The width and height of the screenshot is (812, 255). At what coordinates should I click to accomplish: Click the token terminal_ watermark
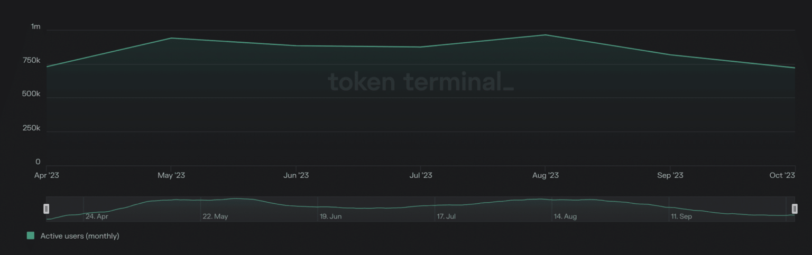(421, 82)
